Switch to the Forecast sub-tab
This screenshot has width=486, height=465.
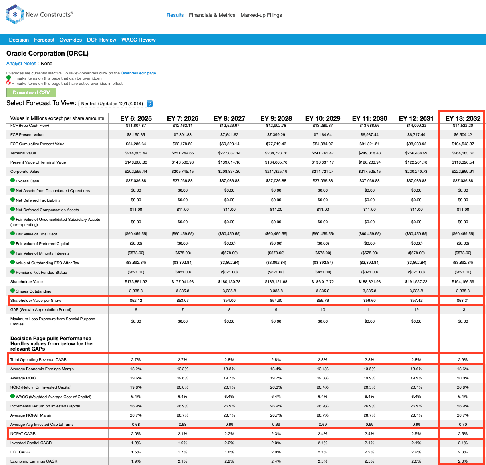point(44,40)
